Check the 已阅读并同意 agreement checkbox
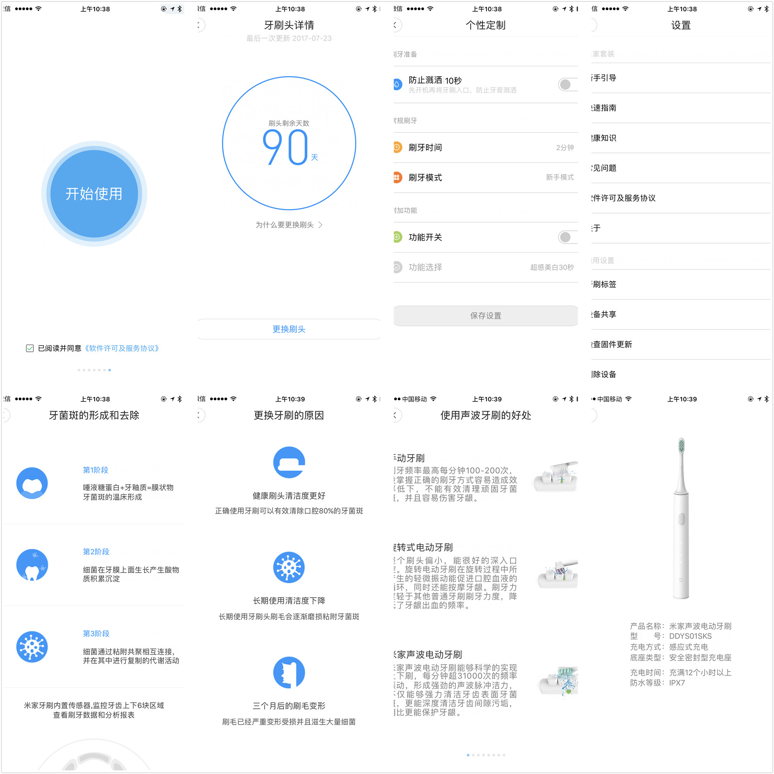 pos(30,348)
